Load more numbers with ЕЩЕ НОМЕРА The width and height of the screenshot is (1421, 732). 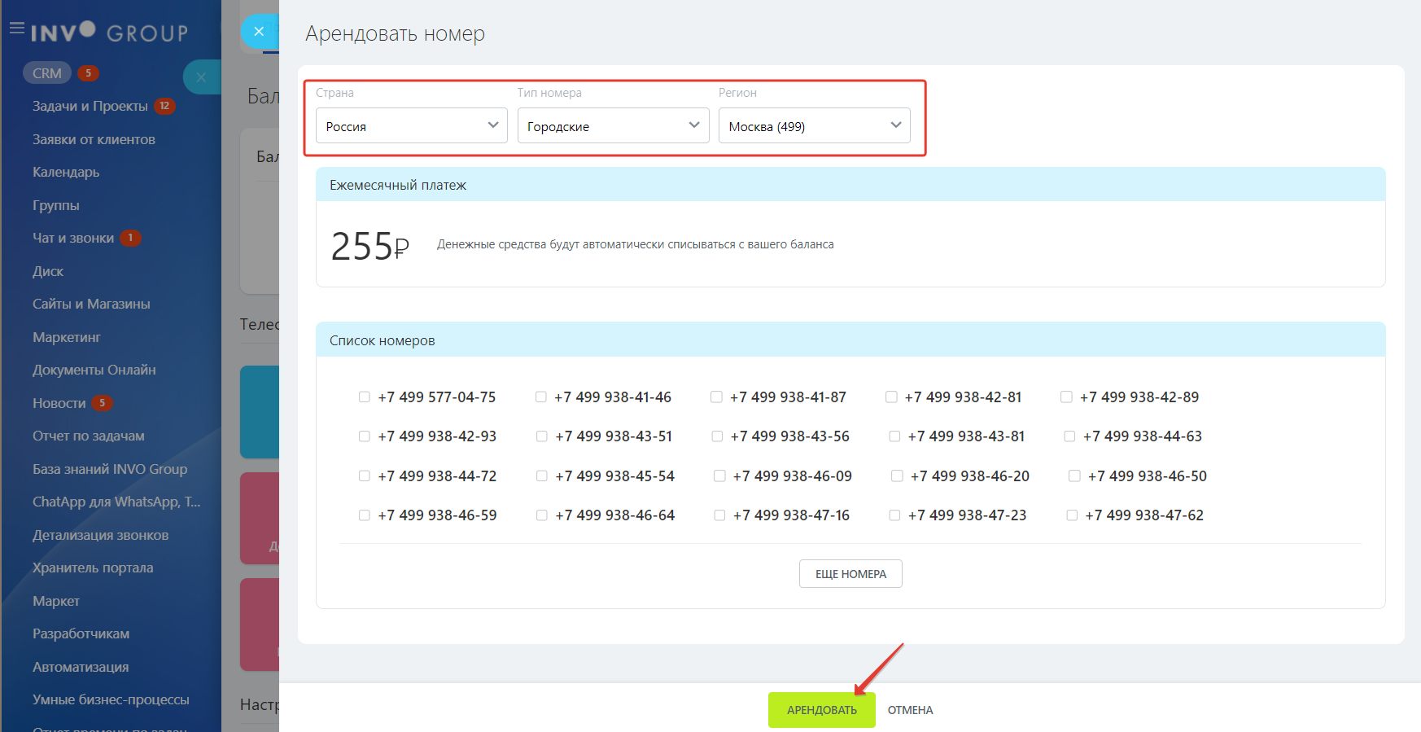coord(850,574)
